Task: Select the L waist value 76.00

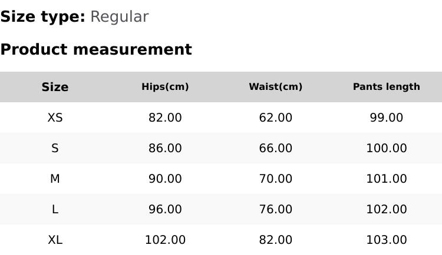Action: [x=275, y=210]
